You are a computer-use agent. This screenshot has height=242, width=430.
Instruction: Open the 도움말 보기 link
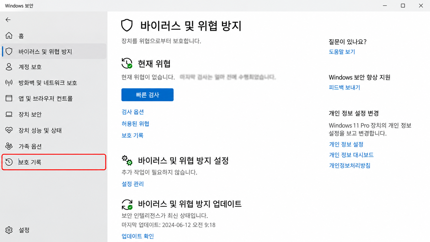[x=342, y=52]
